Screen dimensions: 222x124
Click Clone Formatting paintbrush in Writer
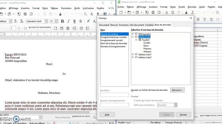coord(60,14)
